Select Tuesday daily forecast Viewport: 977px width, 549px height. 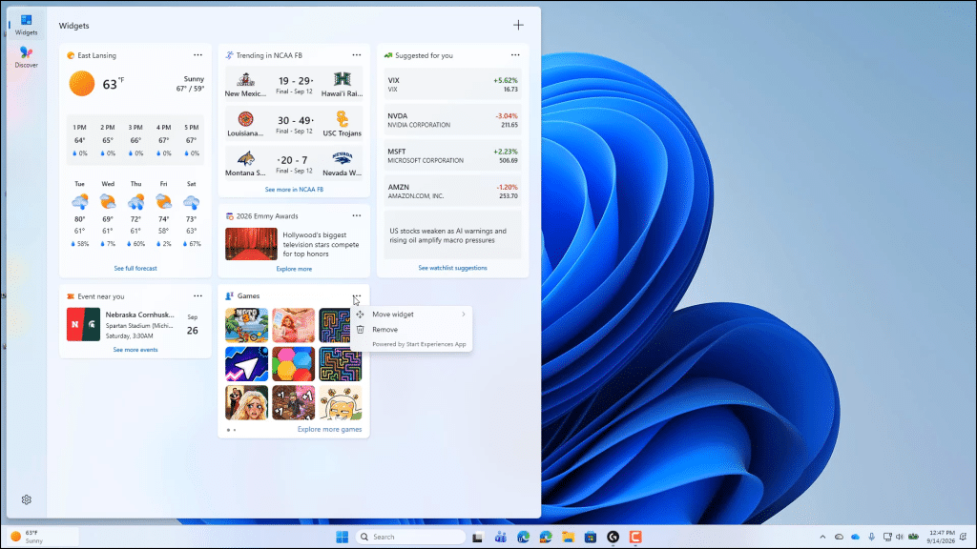coord(80,214)
